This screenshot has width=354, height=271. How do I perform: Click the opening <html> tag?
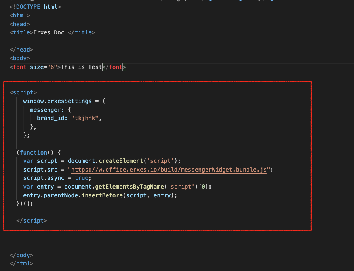point(20,15)
